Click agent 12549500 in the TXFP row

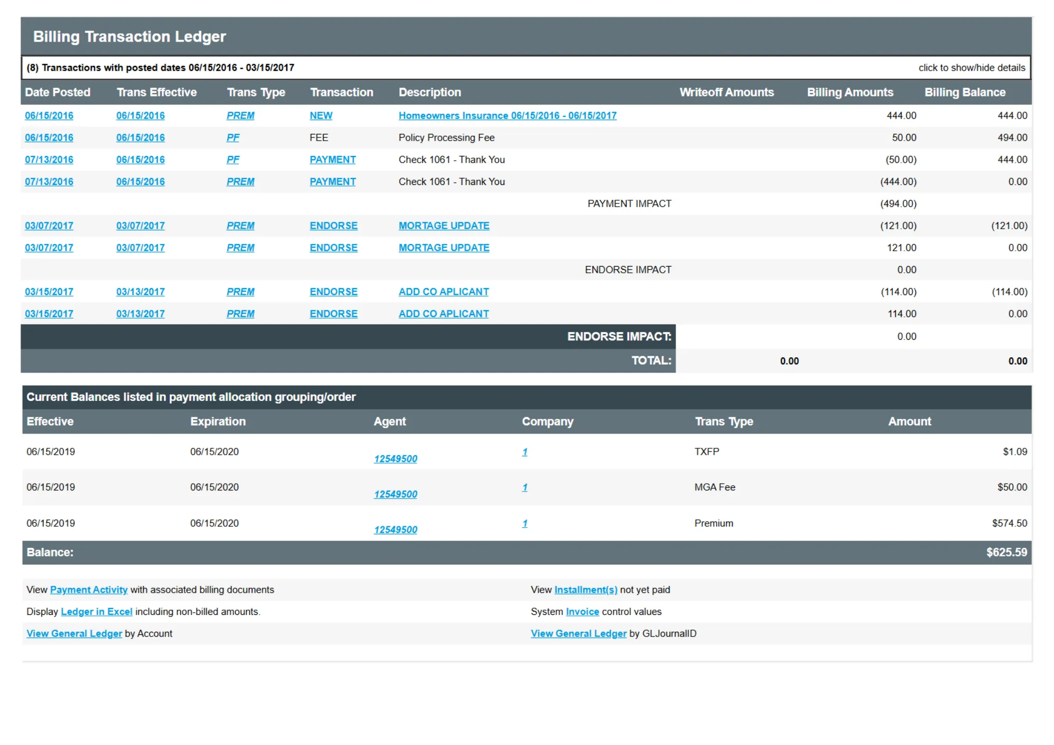395,459
